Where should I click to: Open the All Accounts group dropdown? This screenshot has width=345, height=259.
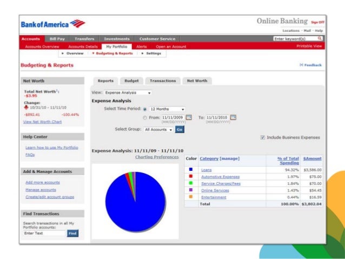pyautogui.click(x=158, y=130)
